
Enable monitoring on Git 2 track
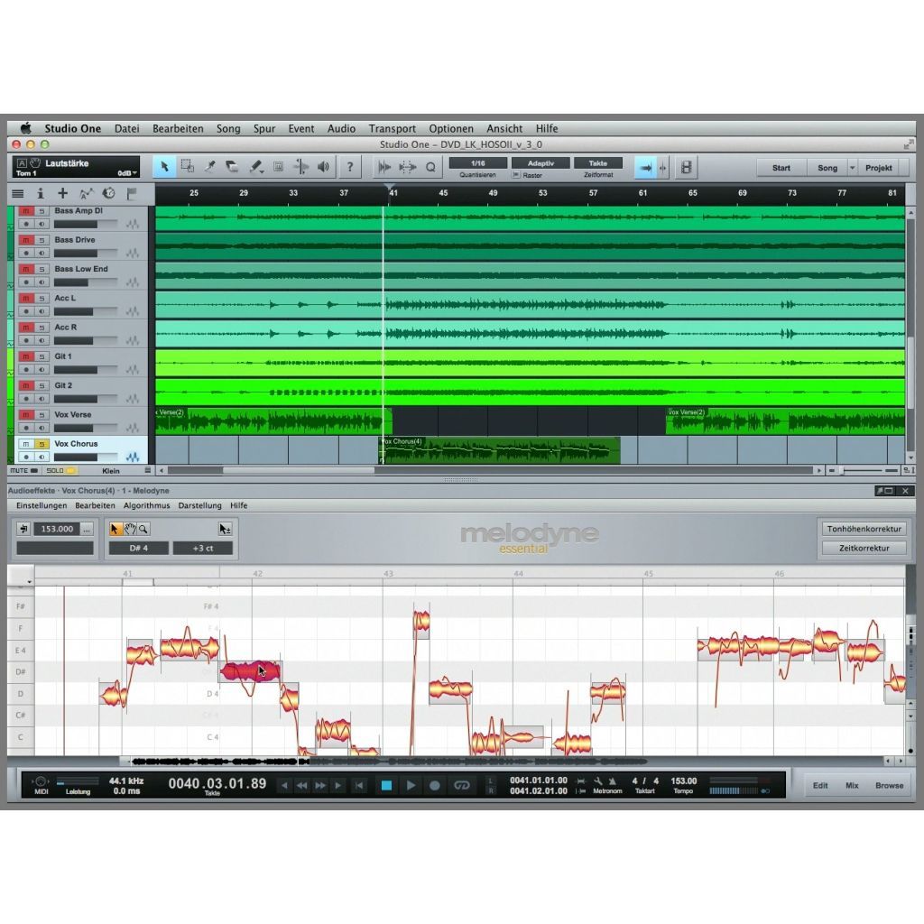tap(42, 398)
